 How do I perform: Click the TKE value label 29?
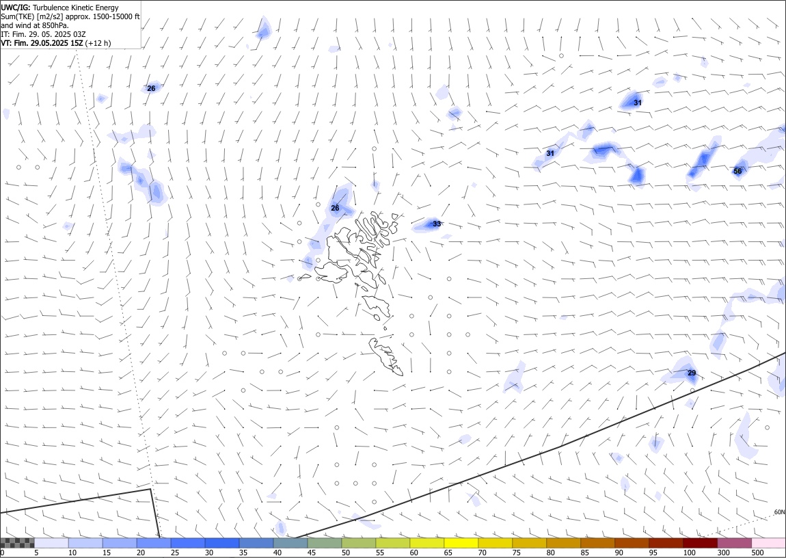point(692,373)
